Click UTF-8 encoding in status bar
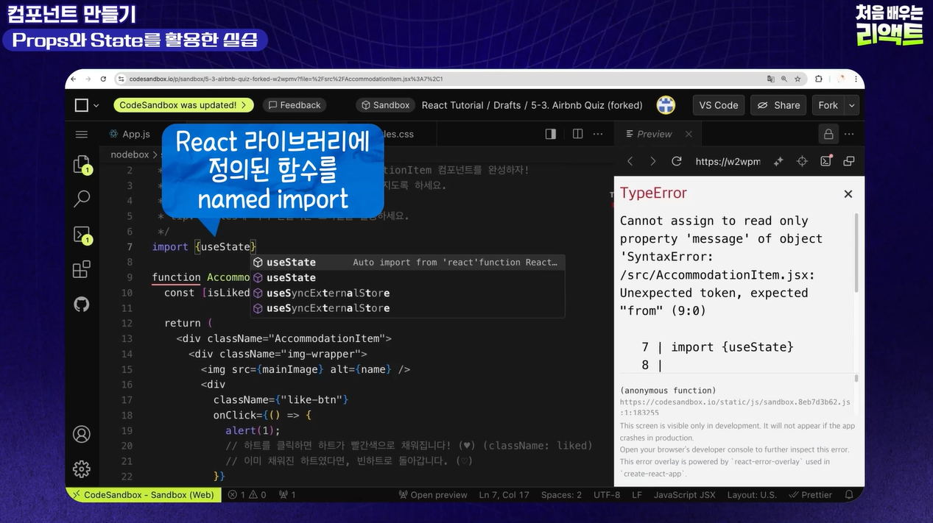This screenshot has height=523, width=933. pyautogui.click(x=607, y=495)
